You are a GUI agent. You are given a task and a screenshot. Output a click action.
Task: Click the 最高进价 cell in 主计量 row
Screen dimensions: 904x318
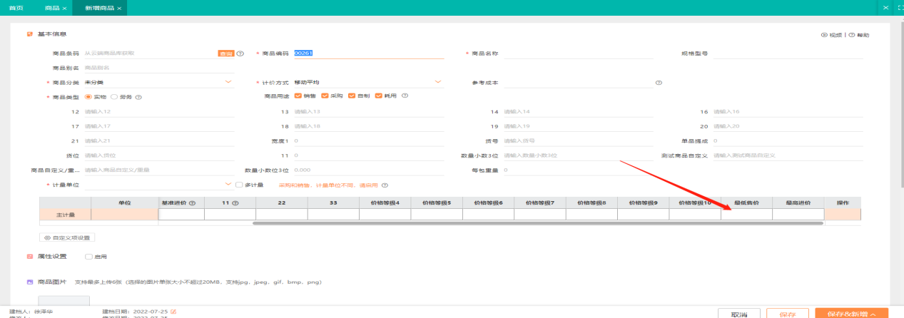798,214
